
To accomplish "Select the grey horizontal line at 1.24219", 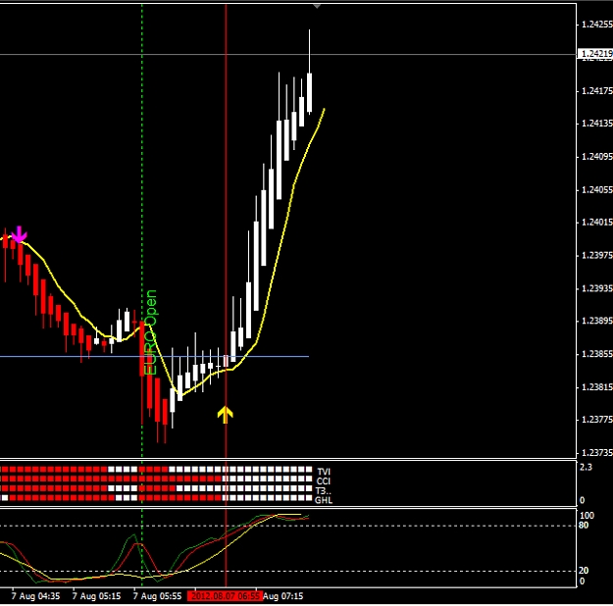I will (288, 54).
